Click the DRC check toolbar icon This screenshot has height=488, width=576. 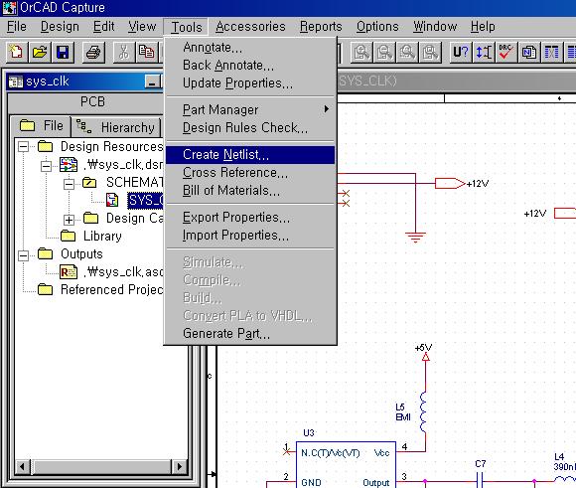point(506,52)
